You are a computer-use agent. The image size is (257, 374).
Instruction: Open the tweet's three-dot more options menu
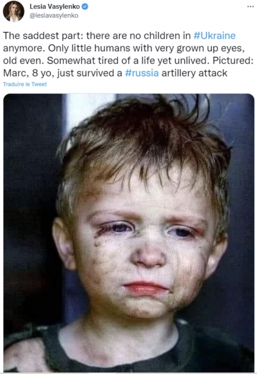[x=250, y=7]
